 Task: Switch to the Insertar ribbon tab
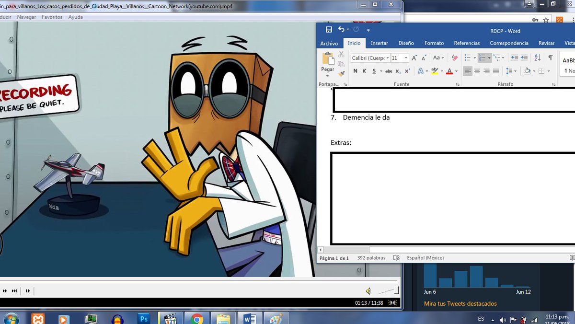(x=379, y=43)
